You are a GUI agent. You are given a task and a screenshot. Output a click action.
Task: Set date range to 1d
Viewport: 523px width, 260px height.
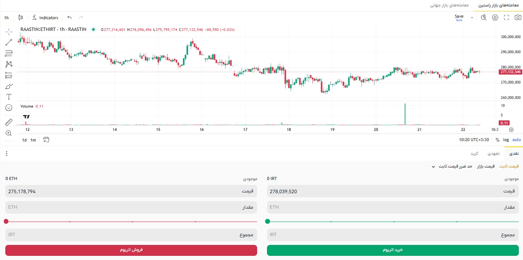click(x=24, y=140)
